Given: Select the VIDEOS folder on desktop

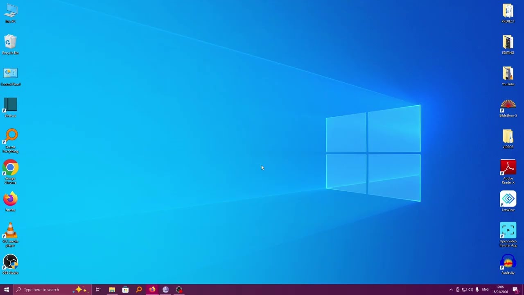Looking at the screenshot, I should (508, 139).
